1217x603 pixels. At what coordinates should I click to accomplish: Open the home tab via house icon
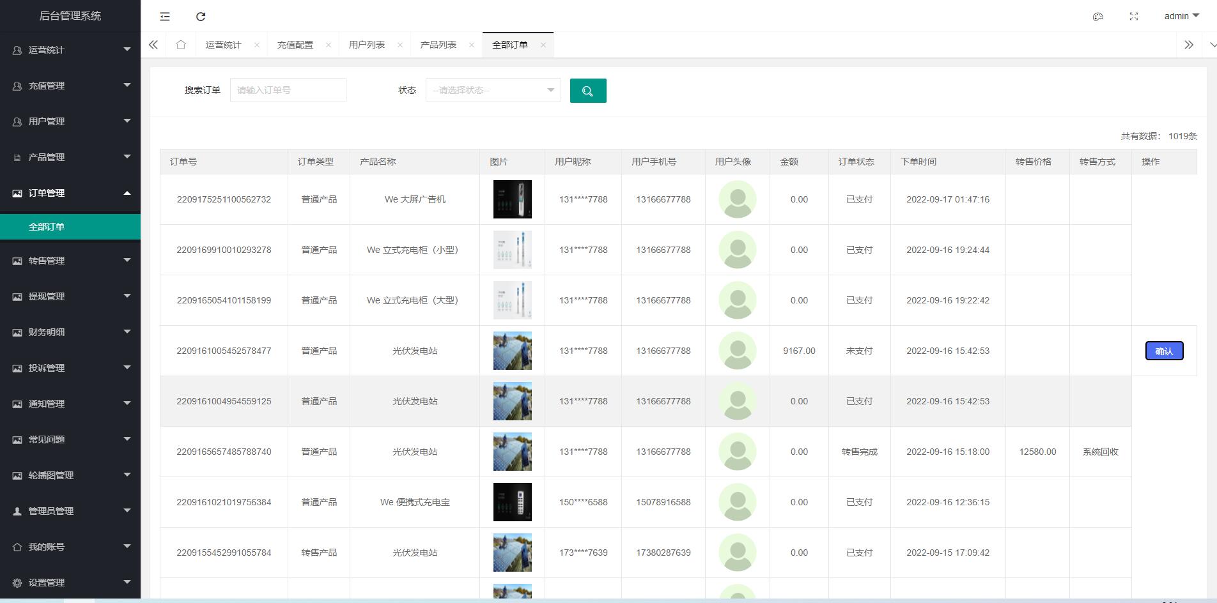click(181, 45)
